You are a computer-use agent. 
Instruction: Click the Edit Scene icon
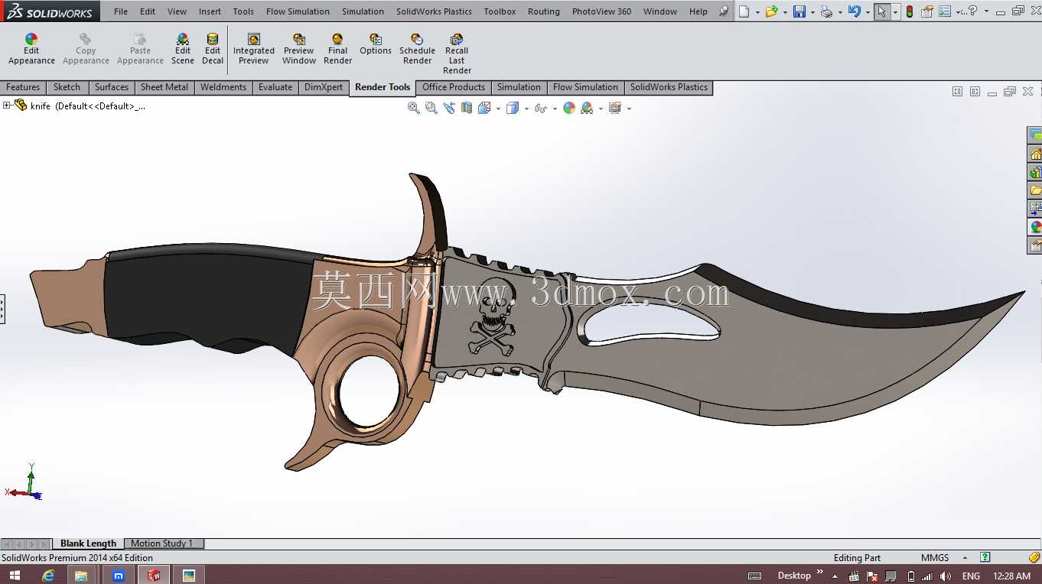(183, 39)
